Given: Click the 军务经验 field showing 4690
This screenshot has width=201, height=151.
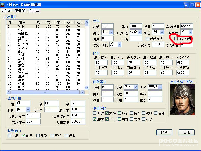Looking at the screenshot, I should point(182,73).
